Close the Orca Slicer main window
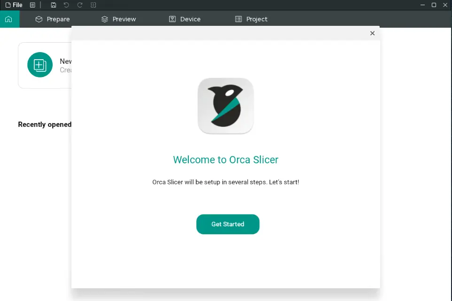 [445, 5]
